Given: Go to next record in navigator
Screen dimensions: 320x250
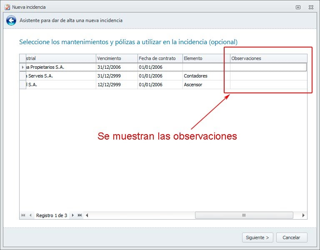Looking at the screenshot, I should click(73, 215).
